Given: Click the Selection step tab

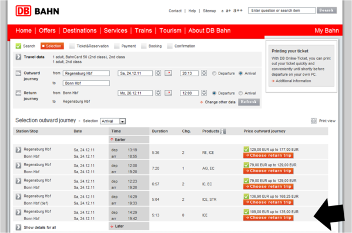Looking at the screenshot, I should point(52,46).
